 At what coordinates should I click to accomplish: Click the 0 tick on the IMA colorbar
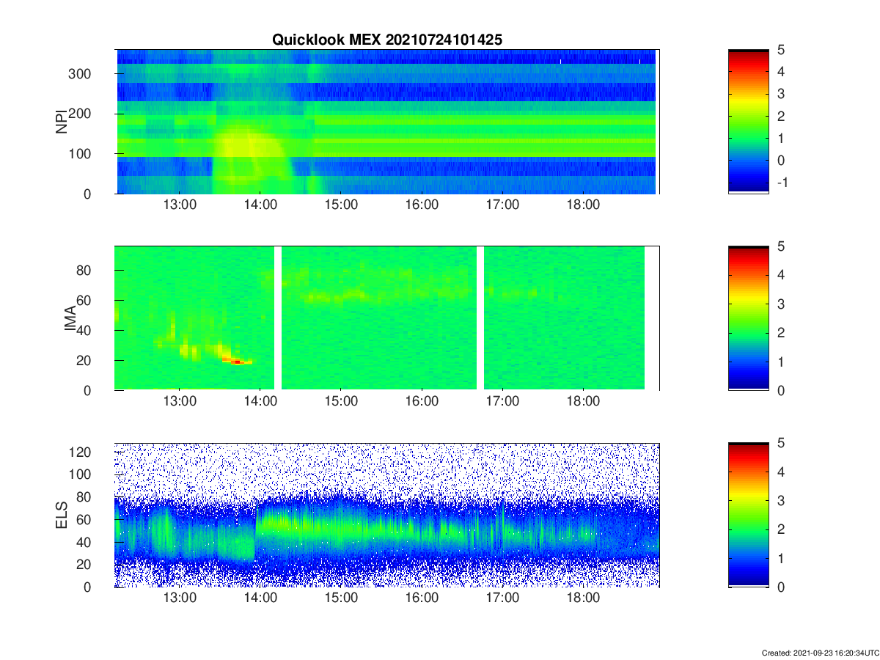[782, 390]
